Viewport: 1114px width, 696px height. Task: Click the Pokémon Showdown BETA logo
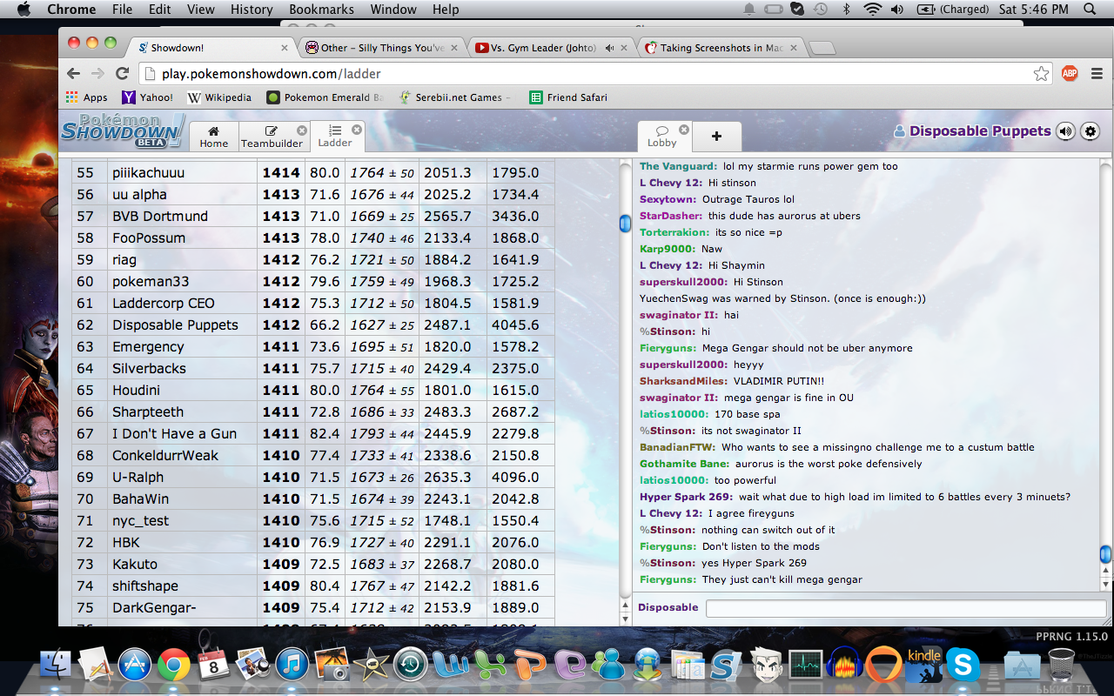click(x=122, y=131)
